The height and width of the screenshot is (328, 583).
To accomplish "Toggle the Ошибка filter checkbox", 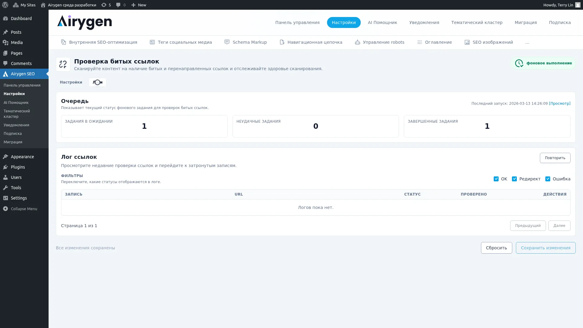I will pyautogui.click(x=548, y=179).
